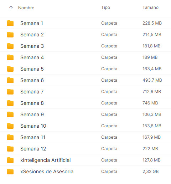Sort the list by the Nombre column

click(x=26, y=8)
